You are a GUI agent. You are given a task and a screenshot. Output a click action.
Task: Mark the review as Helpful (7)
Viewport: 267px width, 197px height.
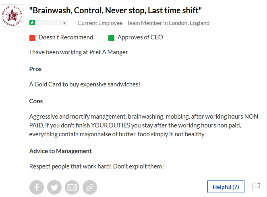tap(226, 187)
